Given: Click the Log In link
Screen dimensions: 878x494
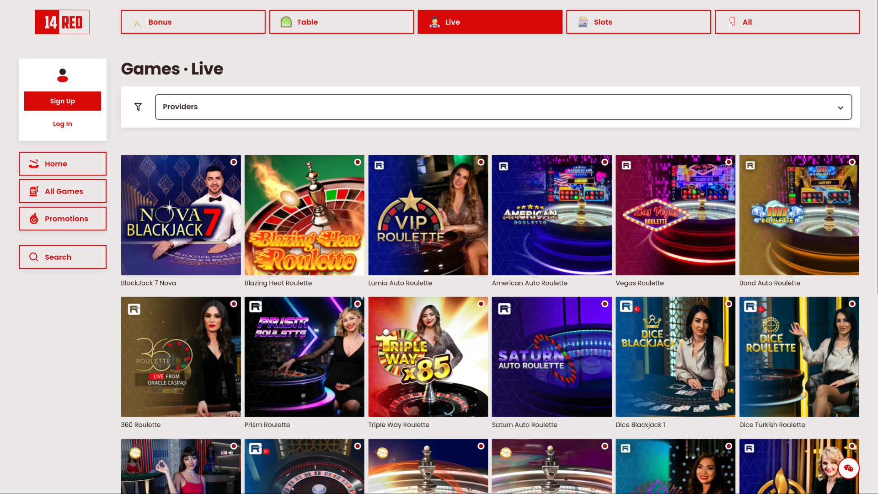Looking at the screenshot, I should 62,123.
